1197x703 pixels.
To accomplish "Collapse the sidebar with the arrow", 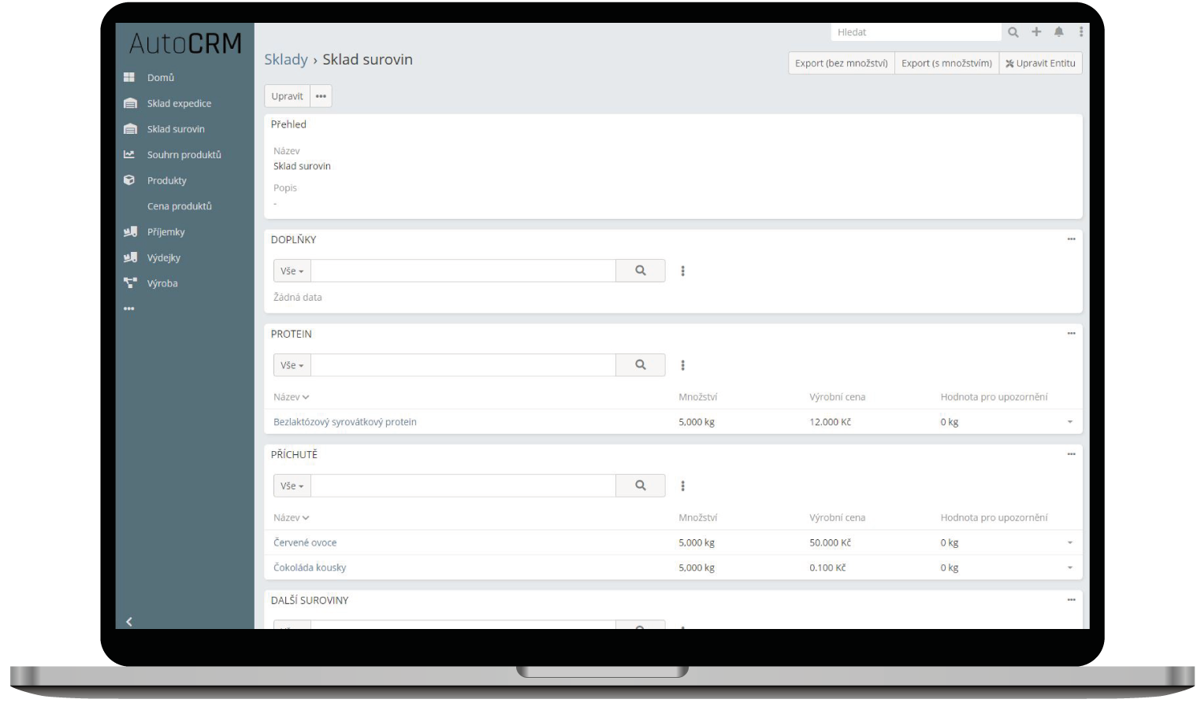I will coord(129,621).
